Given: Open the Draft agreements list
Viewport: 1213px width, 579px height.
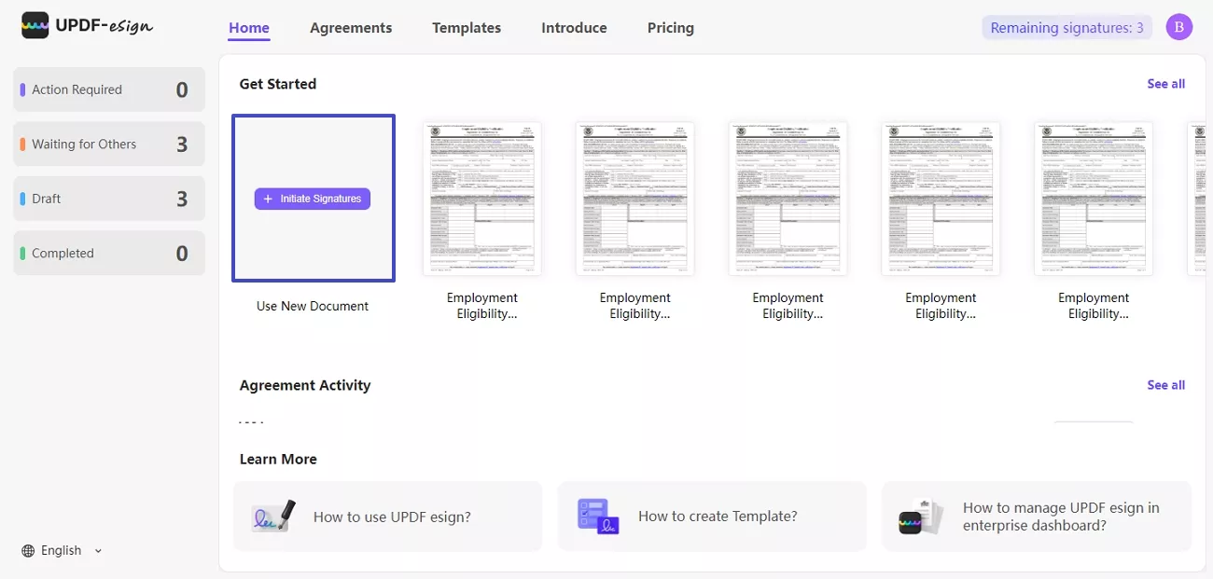Looking at the screenshot, I should (108, 199).
